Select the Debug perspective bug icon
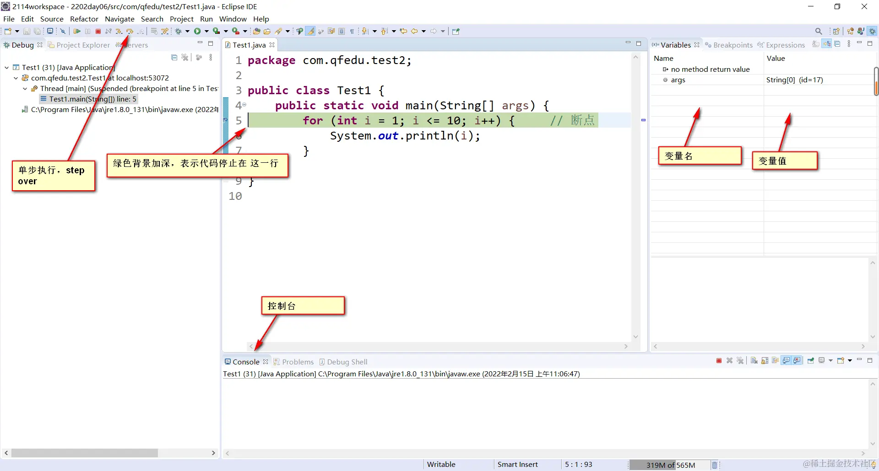 pyautogui.click(x=872, y=31)
